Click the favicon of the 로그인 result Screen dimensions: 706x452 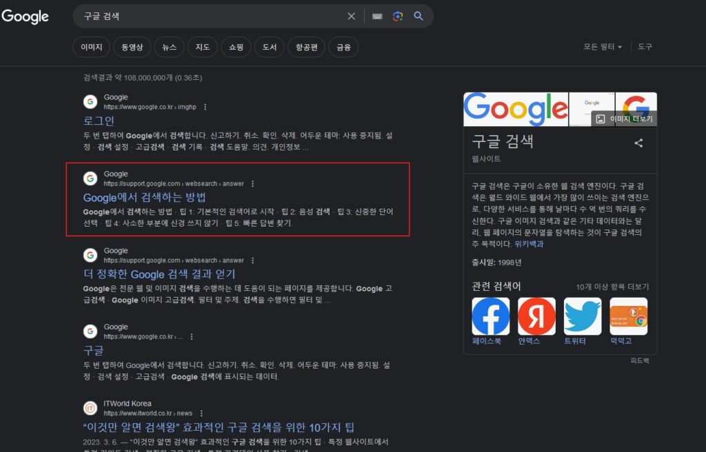[x=90, y=102]
